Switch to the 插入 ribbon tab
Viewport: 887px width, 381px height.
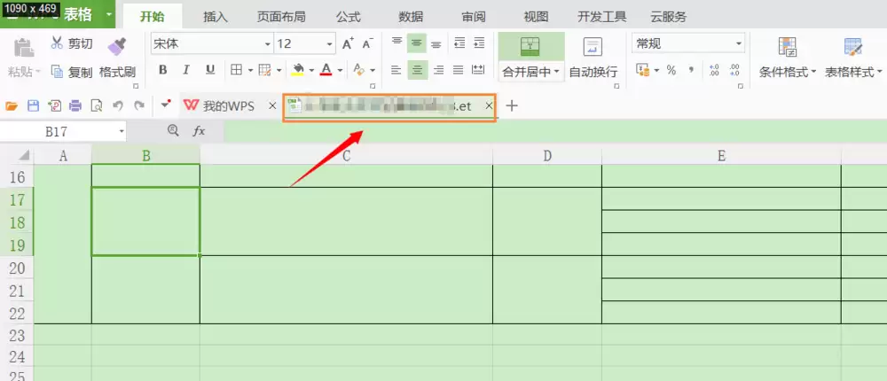click(x=216, y=17)
